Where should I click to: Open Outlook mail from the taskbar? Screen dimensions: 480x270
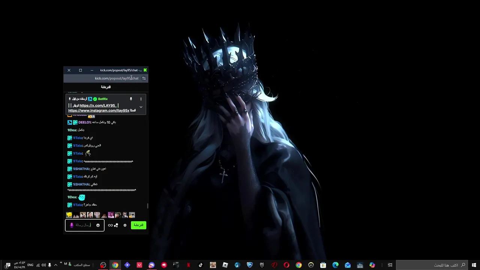(348, 265)
